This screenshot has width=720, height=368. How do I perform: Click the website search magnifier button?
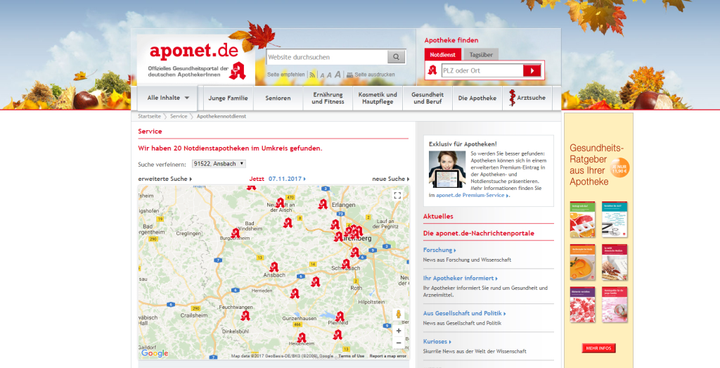coord(397,57)
